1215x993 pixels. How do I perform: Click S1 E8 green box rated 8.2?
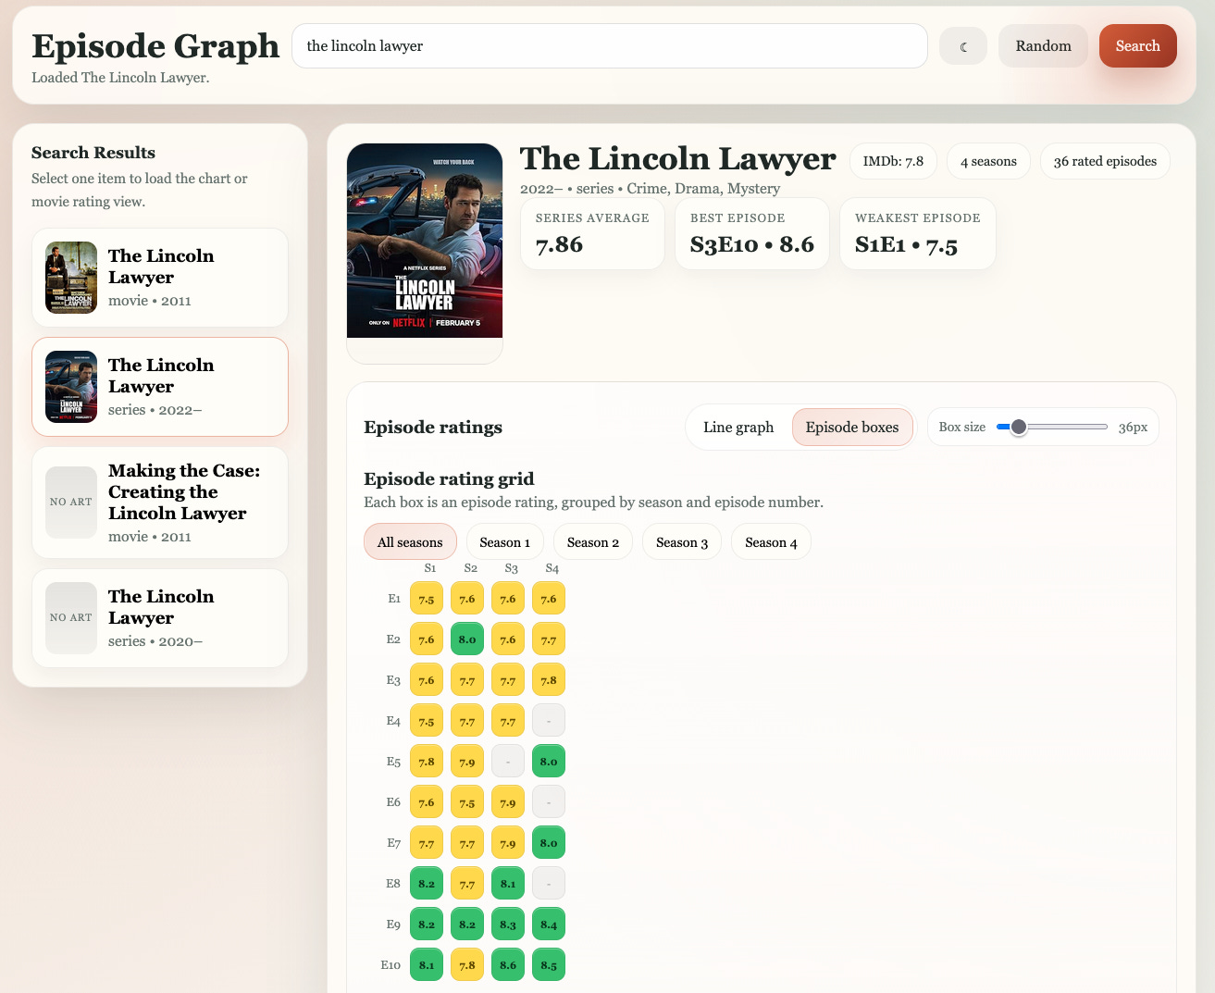(427, 884)
